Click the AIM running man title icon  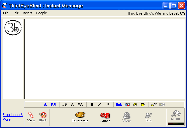(4, 6)
